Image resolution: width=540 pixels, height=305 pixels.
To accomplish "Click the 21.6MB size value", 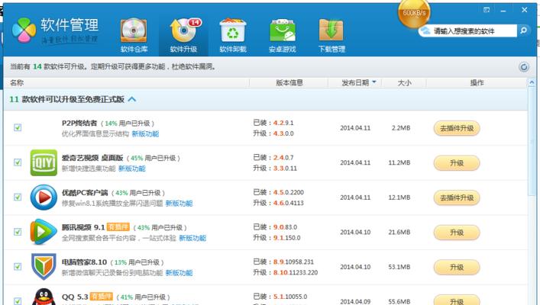I will 399,232.
